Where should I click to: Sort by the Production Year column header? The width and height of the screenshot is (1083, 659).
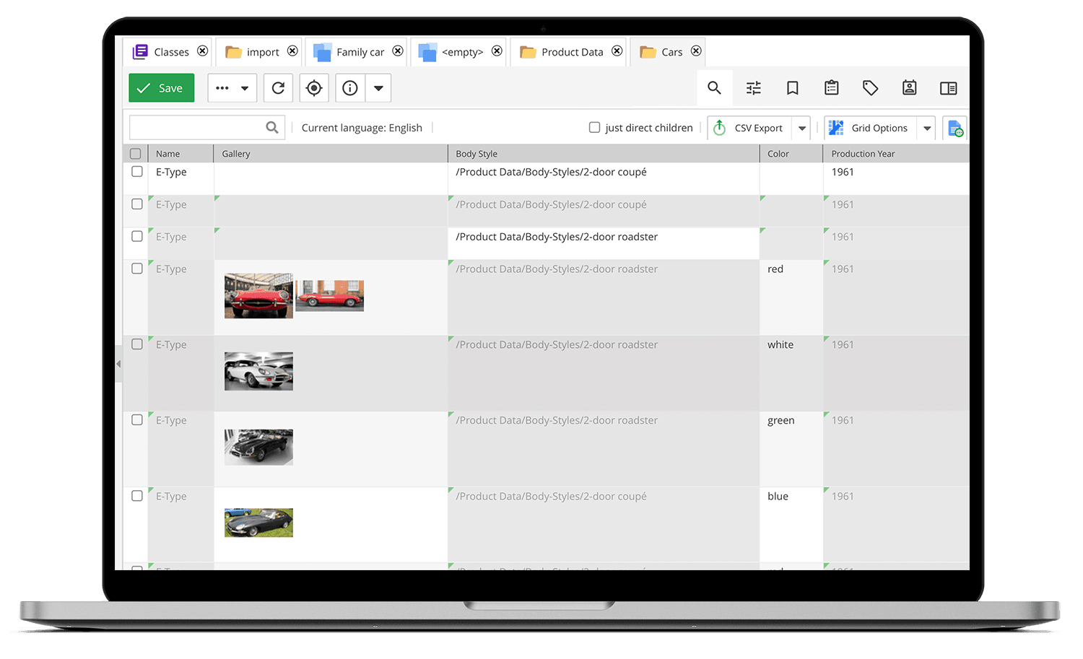click(x=863, y=154)
